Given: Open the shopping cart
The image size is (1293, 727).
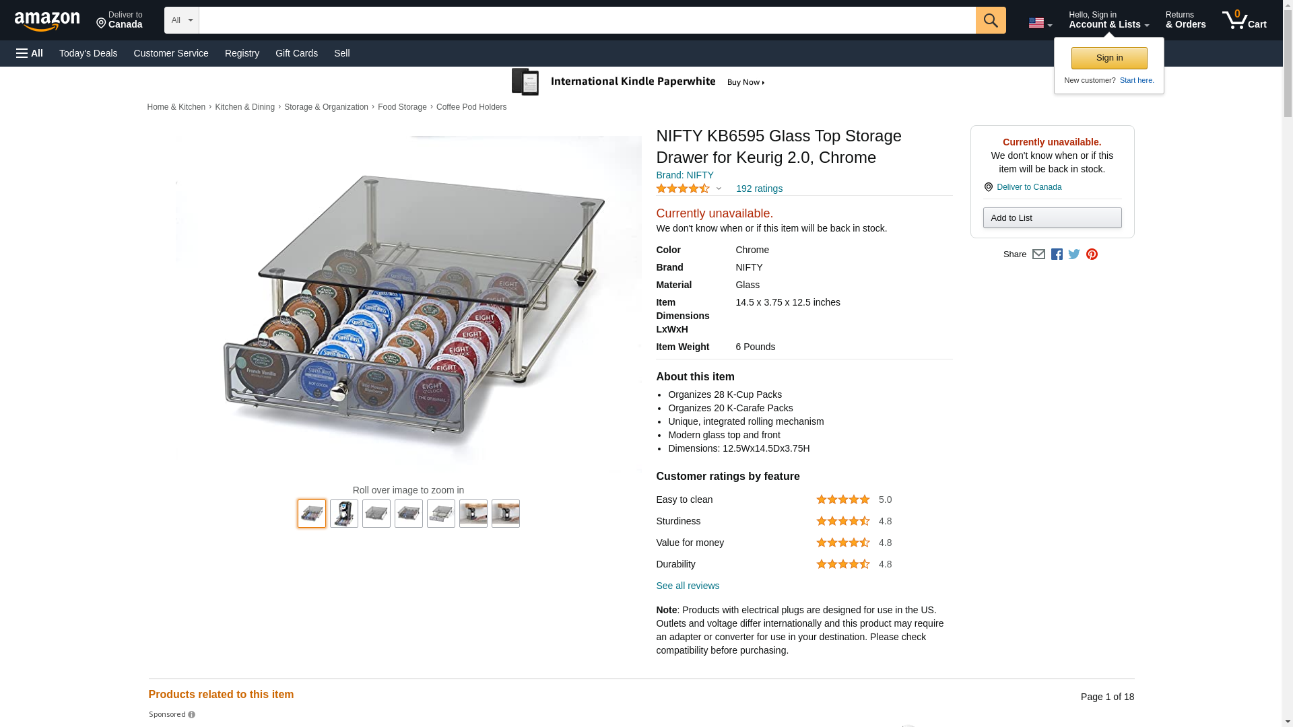Looking at the screenshot, I should coord(1244,20).
